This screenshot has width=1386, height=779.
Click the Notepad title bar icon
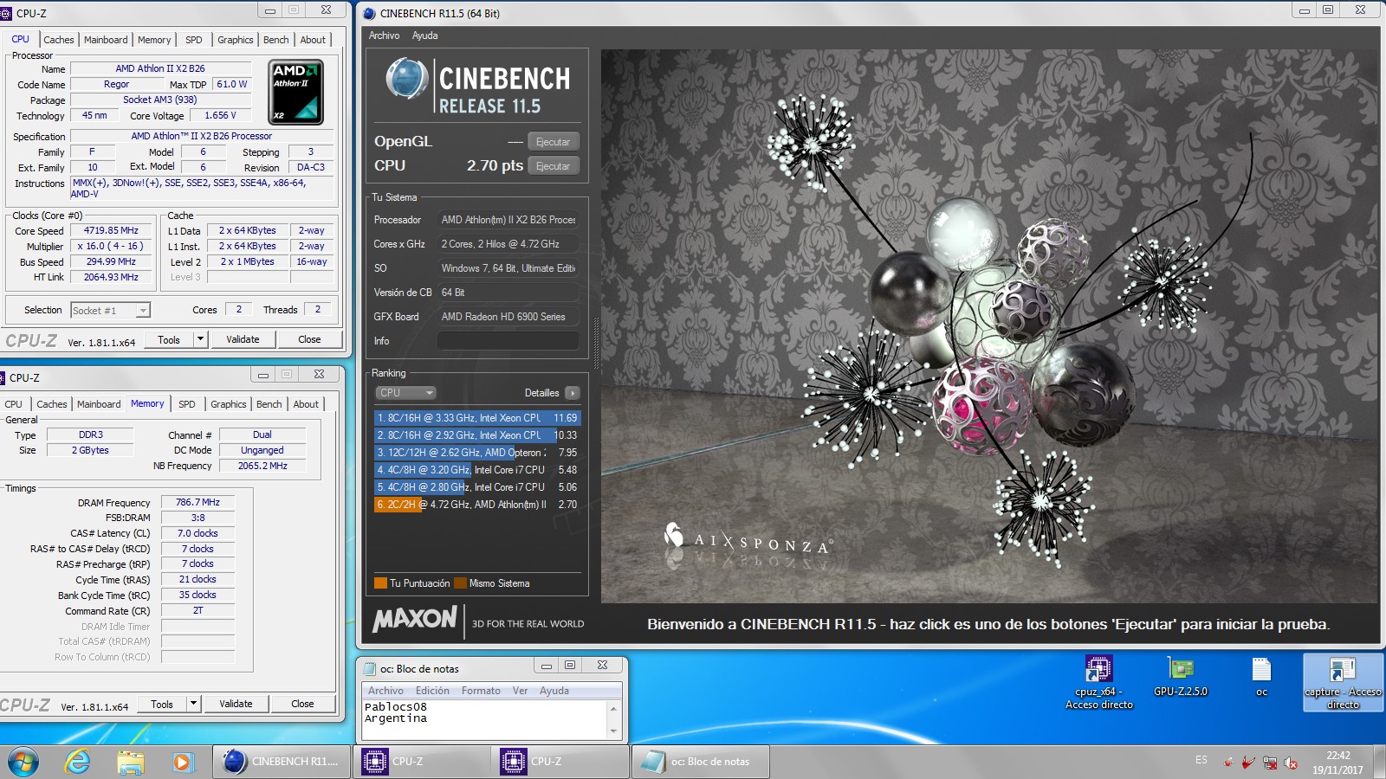point(370,668)
